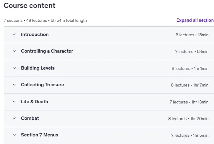Open the Introduction section title
Viewport: 214px width, 144px height.
(35, 34)
